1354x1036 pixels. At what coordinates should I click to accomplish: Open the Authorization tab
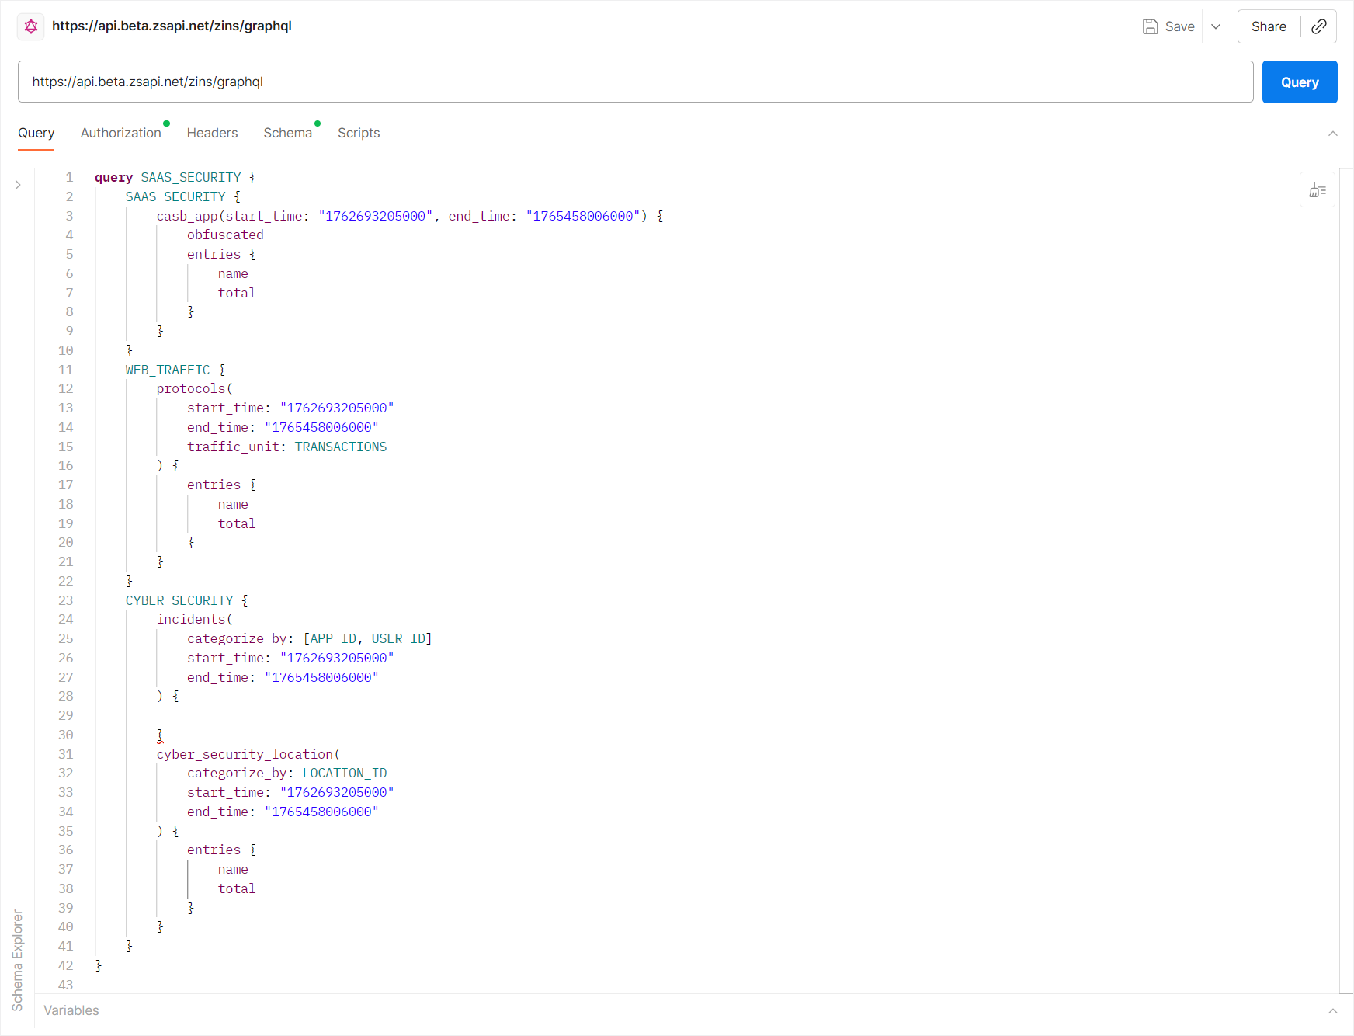(121, 133)
